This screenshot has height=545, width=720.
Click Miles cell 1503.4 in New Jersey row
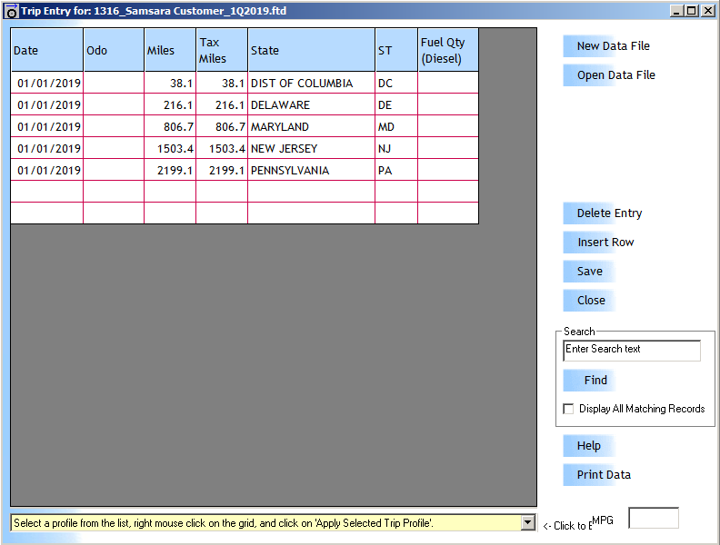(x=170, y=148)
